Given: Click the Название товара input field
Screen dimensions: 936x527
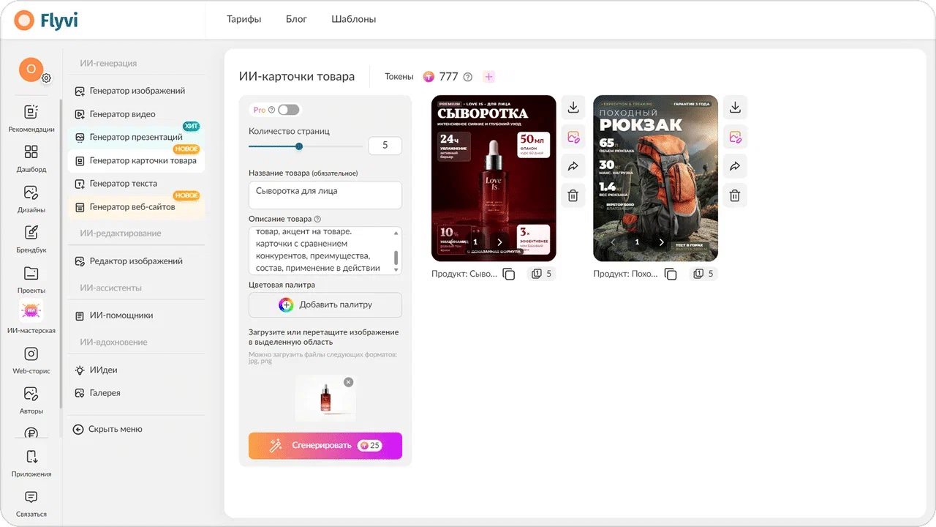Looking at the screenshot, I should [x=325, y=195].
